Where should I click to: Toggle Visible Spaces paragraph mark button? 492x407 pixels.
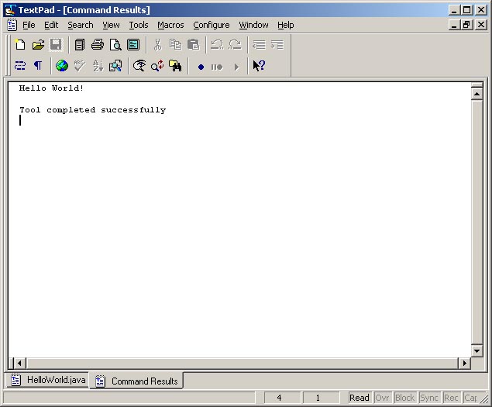38,67
